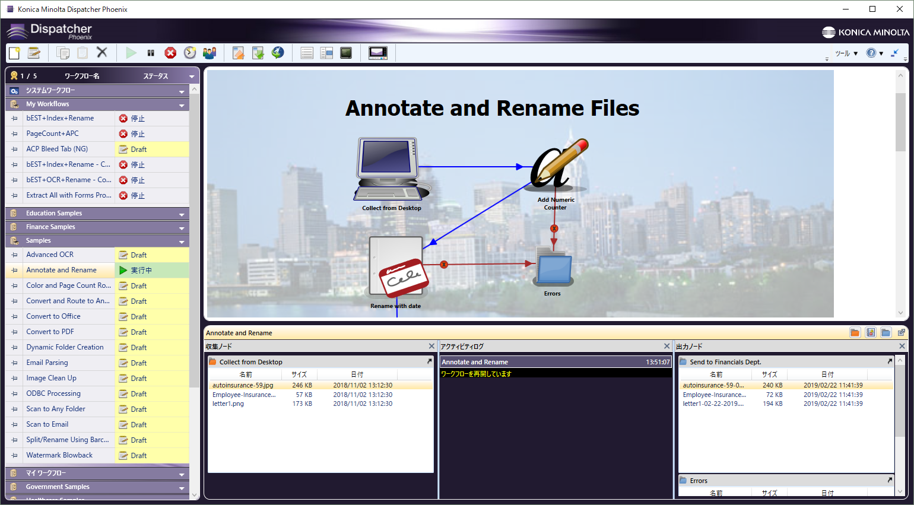The height and width of the screenshot is (505, 914).
Task: Pause the running workflow
Action: coord(151,53)
